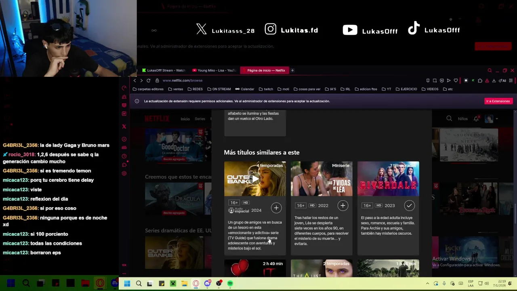Toggle volume speaker in system tray
Screen dimensions: 517x291
tap(486, 284)
